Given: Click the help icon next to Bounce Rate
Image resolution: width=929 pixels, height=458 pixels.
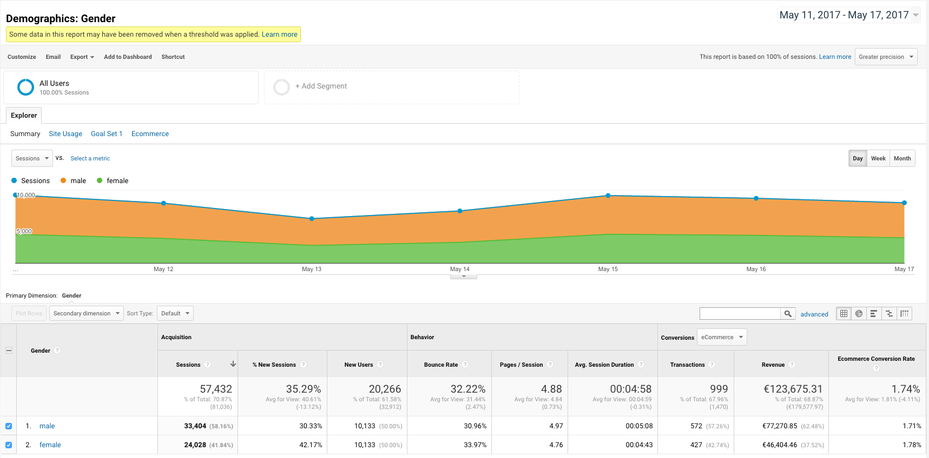Looking at the screenshot, I should (465, 365).
